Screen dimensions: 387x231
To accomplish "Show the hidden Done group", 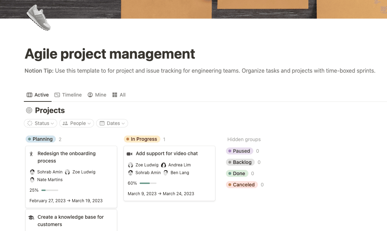I will coord(238,173).
